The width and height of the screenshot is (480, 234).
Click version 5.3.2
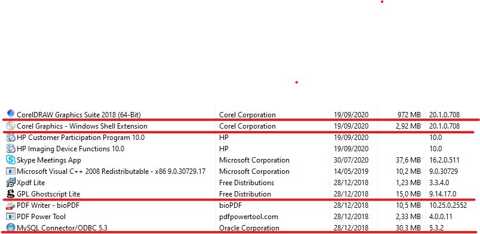coord(437,228)
